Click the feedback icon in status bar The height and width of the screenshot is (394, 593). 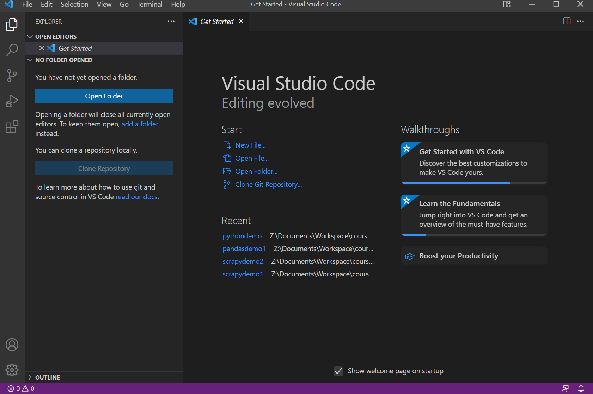(565, 388)
